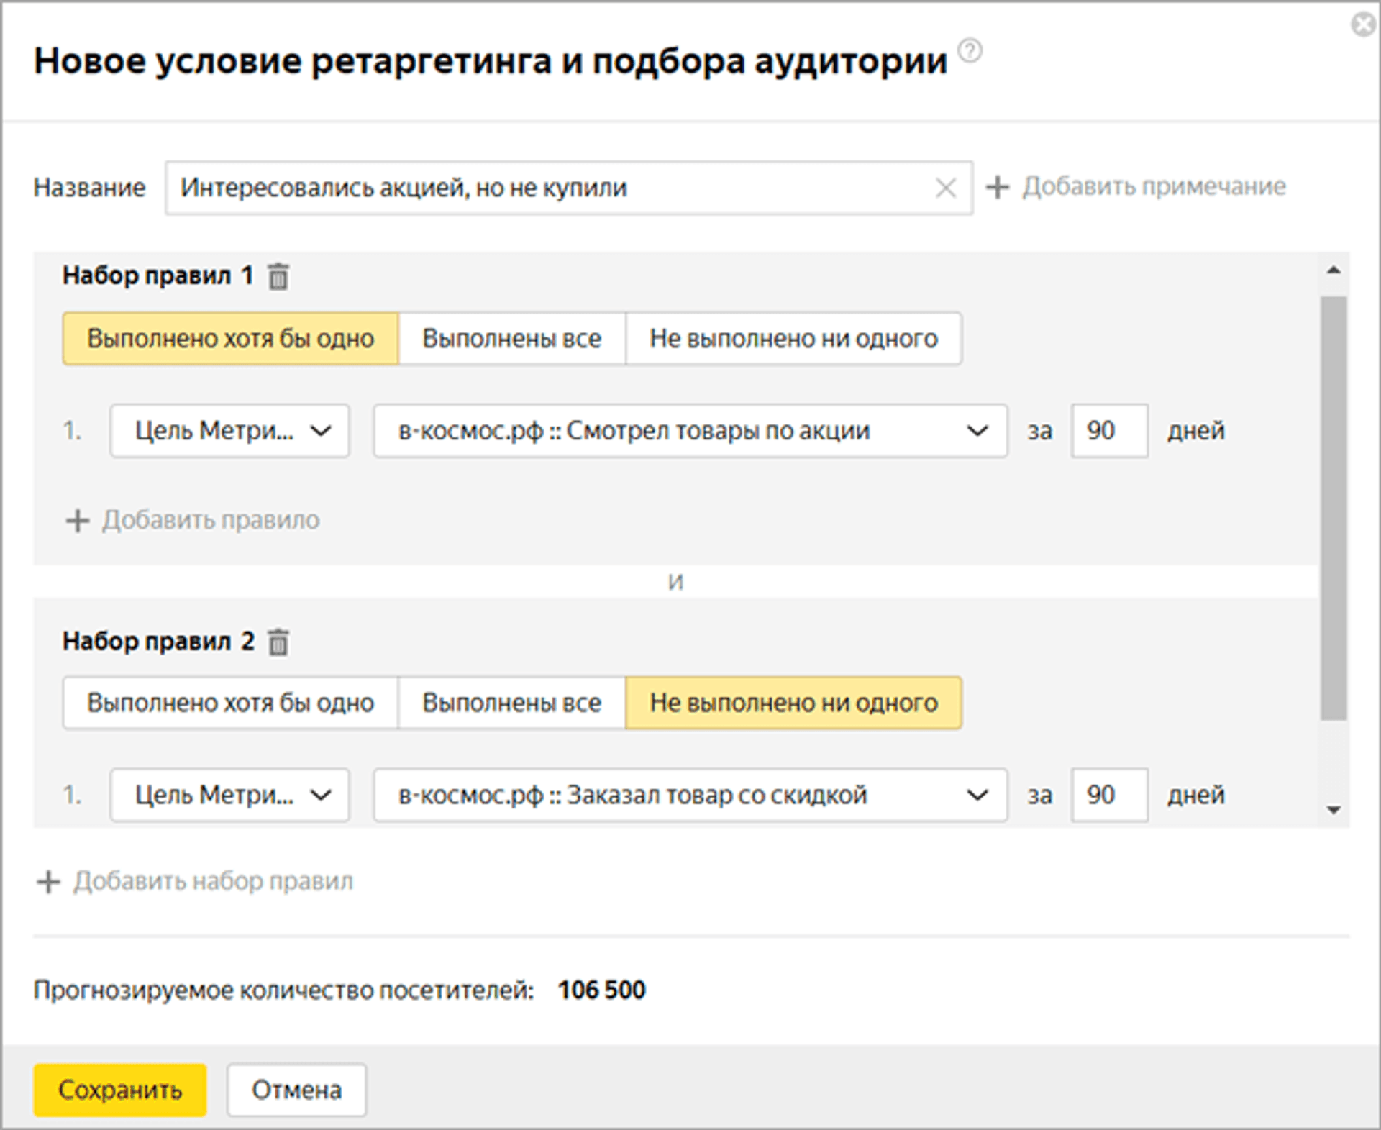Open the 'Цель Метрики' dropdown in rule set 1
1381x1130 pixels.
tap(229, 431)
